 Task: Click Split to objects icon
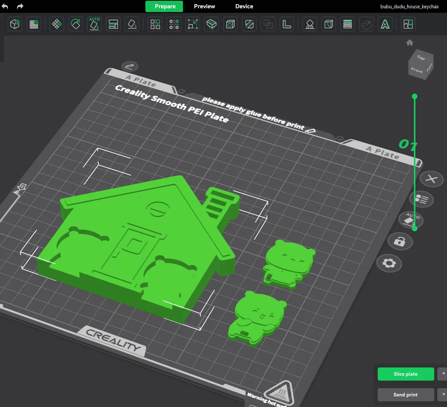pos(155,24)
